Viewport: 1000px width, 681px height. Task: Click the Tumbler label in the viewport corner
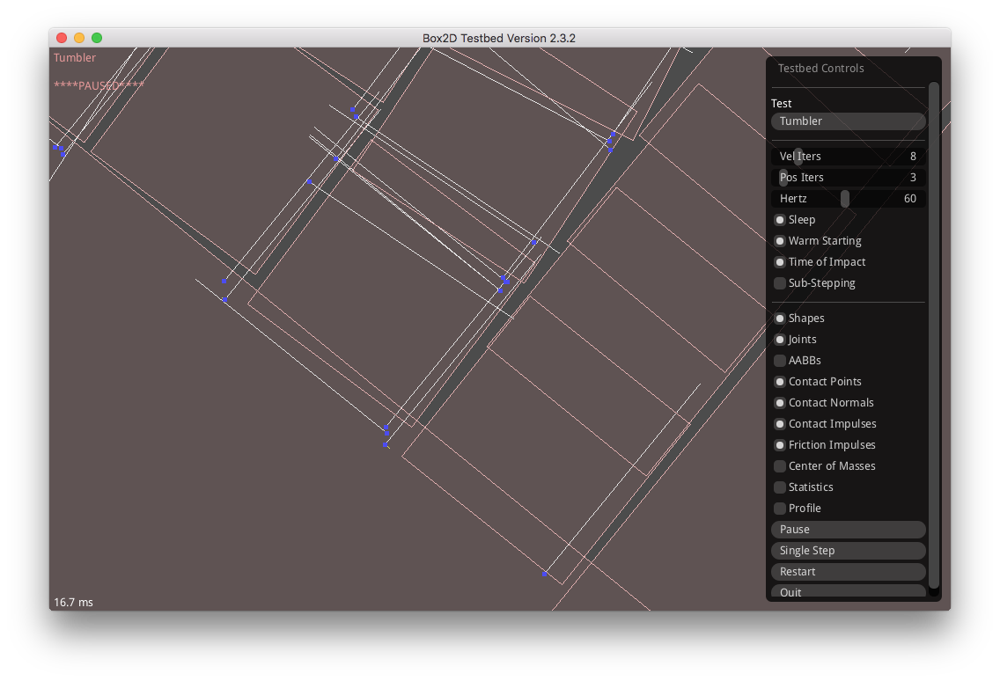tap(75, 57)
